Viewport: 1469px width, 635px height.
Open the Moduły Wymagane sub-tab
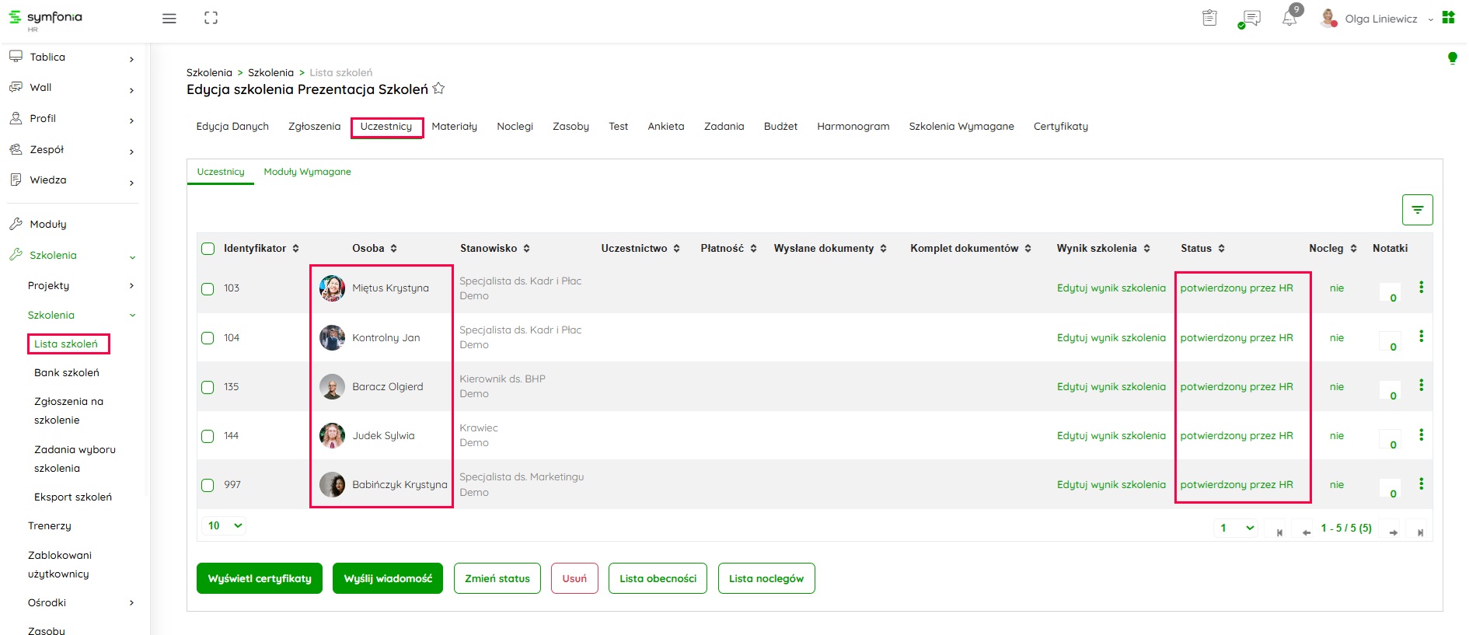click(307, 172)
